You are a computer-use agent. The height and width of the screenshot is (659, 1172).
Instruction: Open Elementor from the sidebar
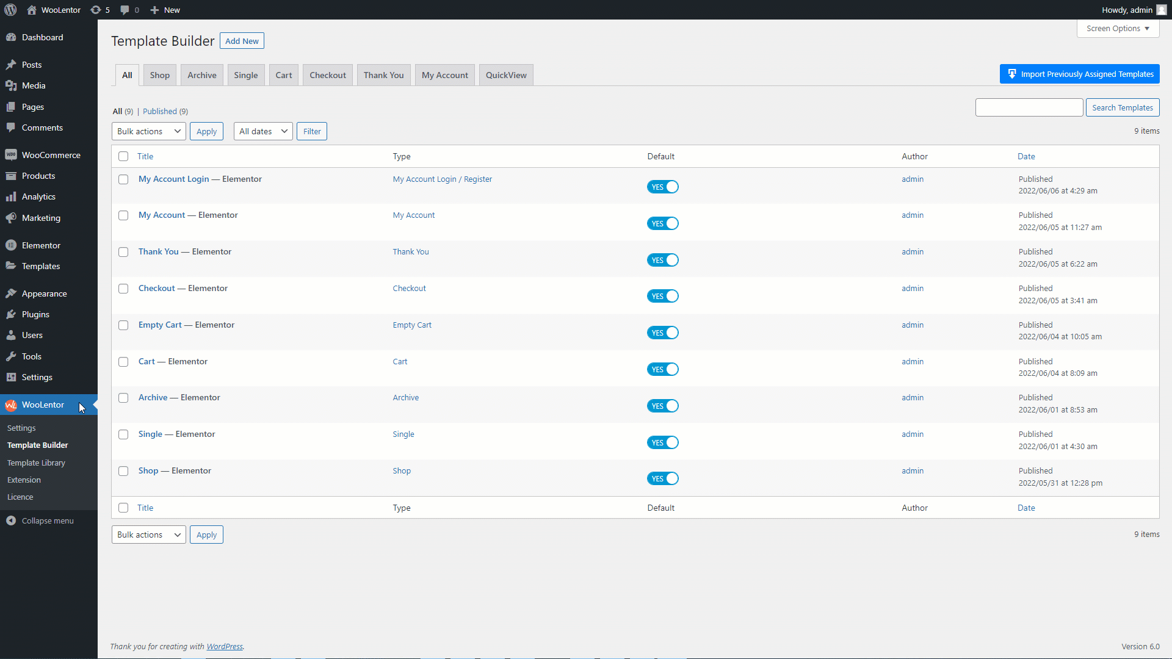coord(40,245)
